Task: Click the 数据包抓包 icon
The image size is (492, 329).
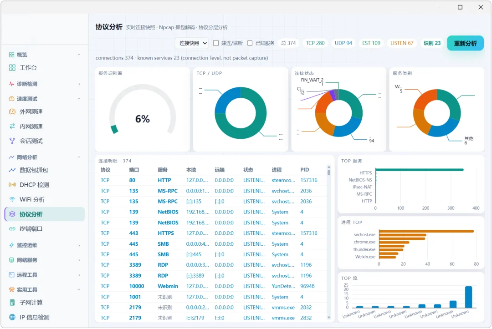Action: tap(12, 170)
